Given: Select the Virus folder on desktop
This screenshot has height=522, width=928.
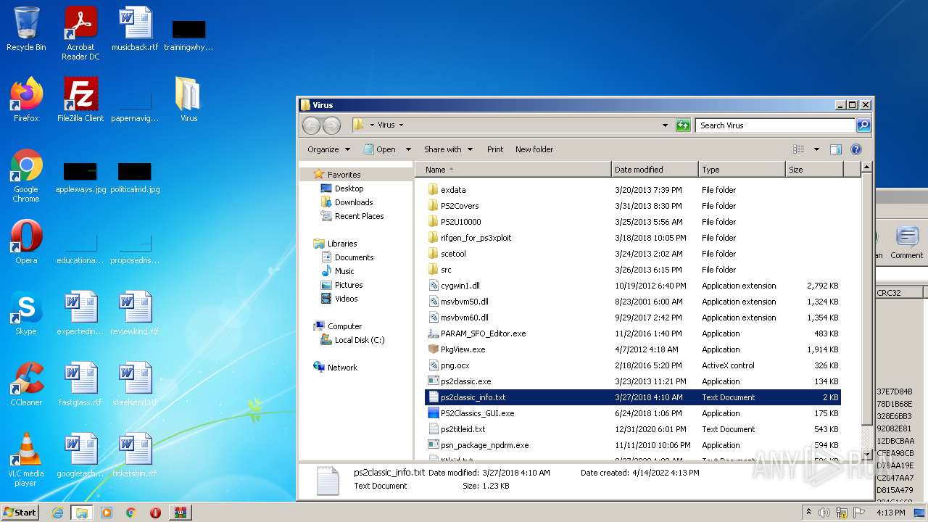Looking at the screenshot, I should point(188,100).
